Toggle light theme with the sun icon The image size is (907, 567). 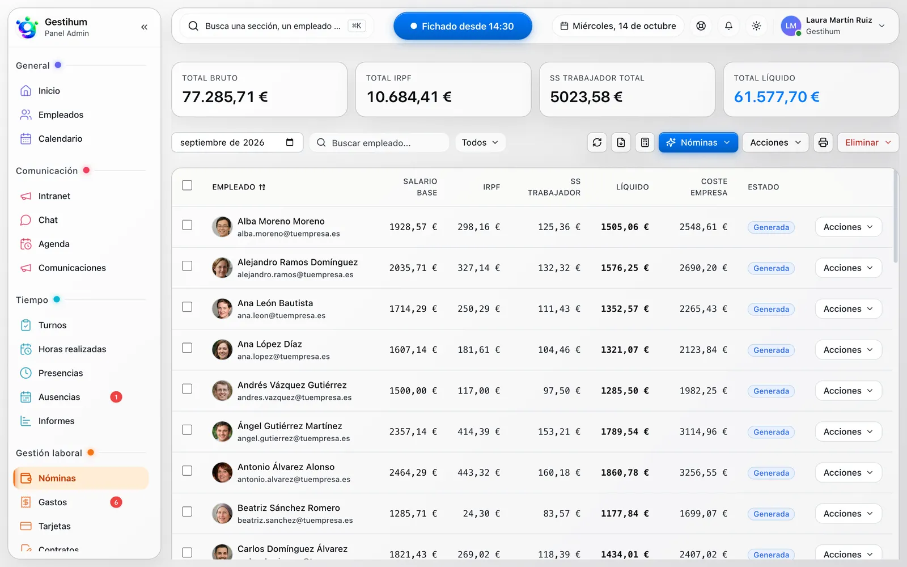point(756,26)
